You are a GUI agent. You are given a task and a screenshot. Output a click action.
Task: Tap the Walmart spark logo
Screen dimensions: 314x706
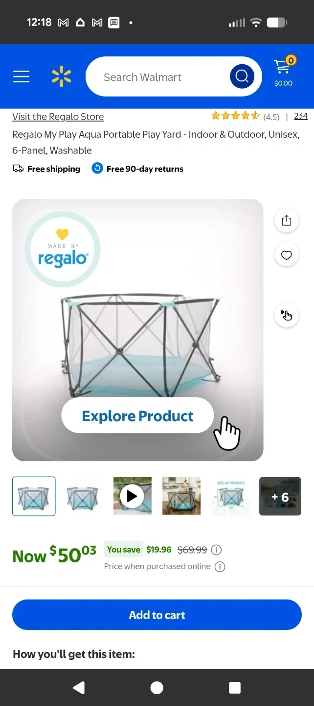click(x=61, y=77)
